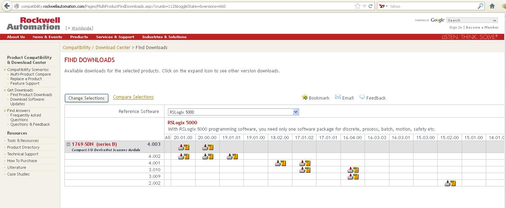The width and height of the screenshot is (506, 208).
Task: Open the About Us menu
Action: pos(16,37)
